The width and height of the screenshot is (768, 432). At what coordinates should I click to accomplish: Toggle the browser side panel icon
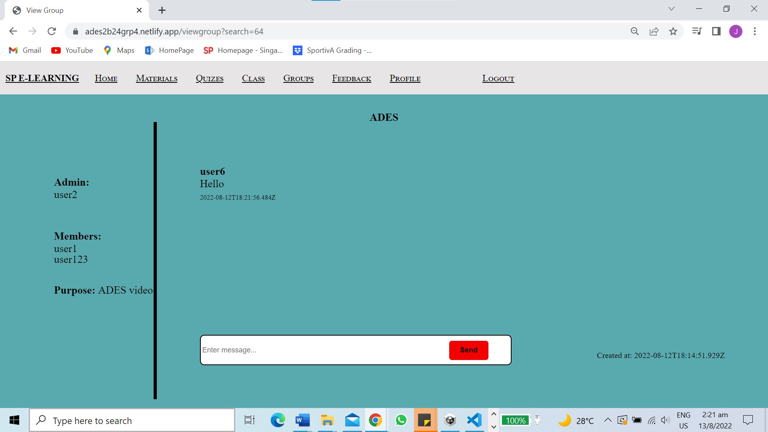[716, 31]
